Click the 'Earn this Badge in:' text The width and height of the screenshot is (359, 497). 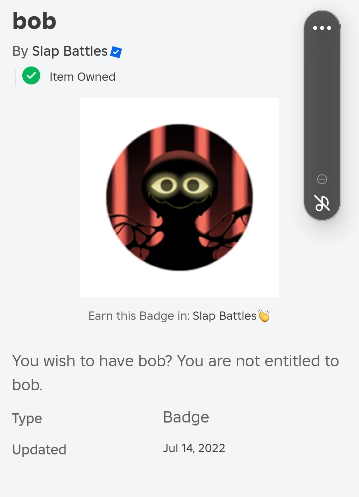139,316
